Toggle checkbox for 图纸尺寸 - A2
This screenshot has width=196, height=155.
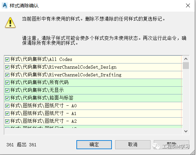(x=7, y=121)
